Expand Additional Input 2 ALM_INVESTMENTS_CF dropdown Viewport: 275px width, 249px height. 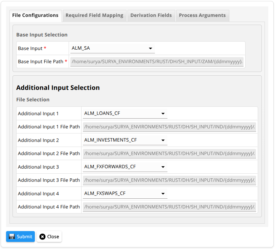(x=125, y=140)
